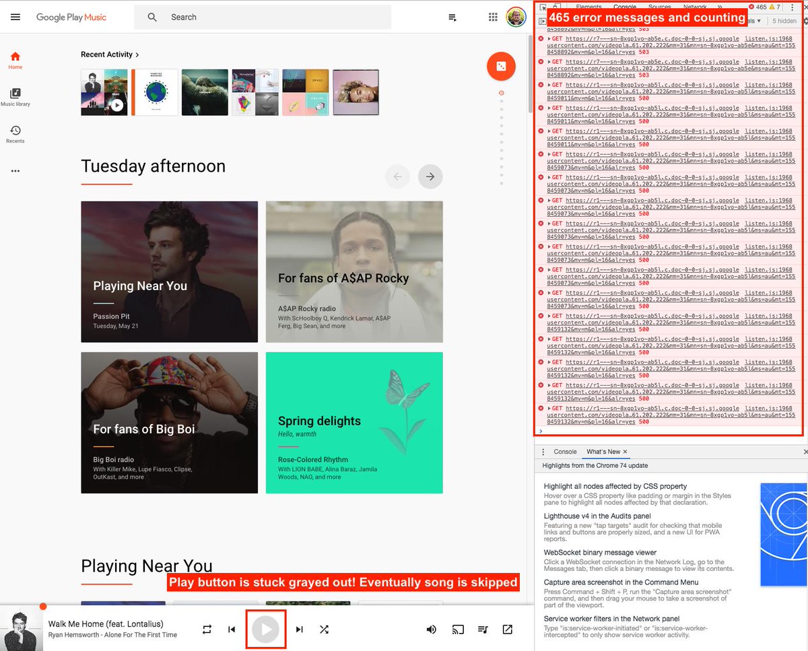Switch to the Elements DevTools tab
Viewport: 808px width, 651px height.
588,7
